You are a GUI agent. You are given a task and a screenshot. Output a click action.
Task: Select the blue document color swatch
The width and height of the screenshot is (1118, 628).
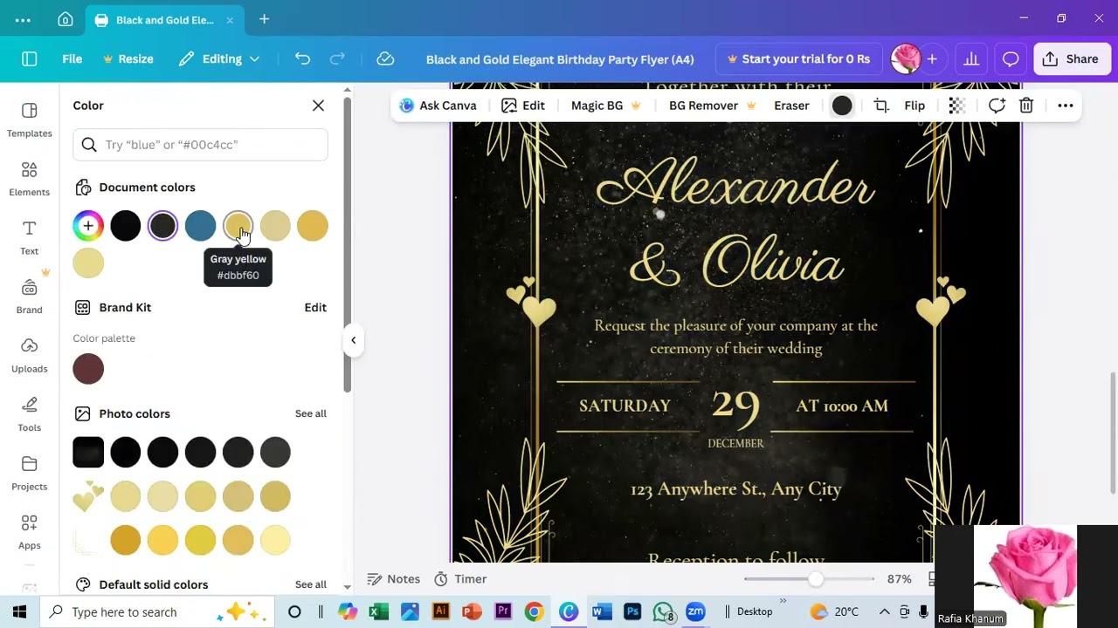click(200, 226)
